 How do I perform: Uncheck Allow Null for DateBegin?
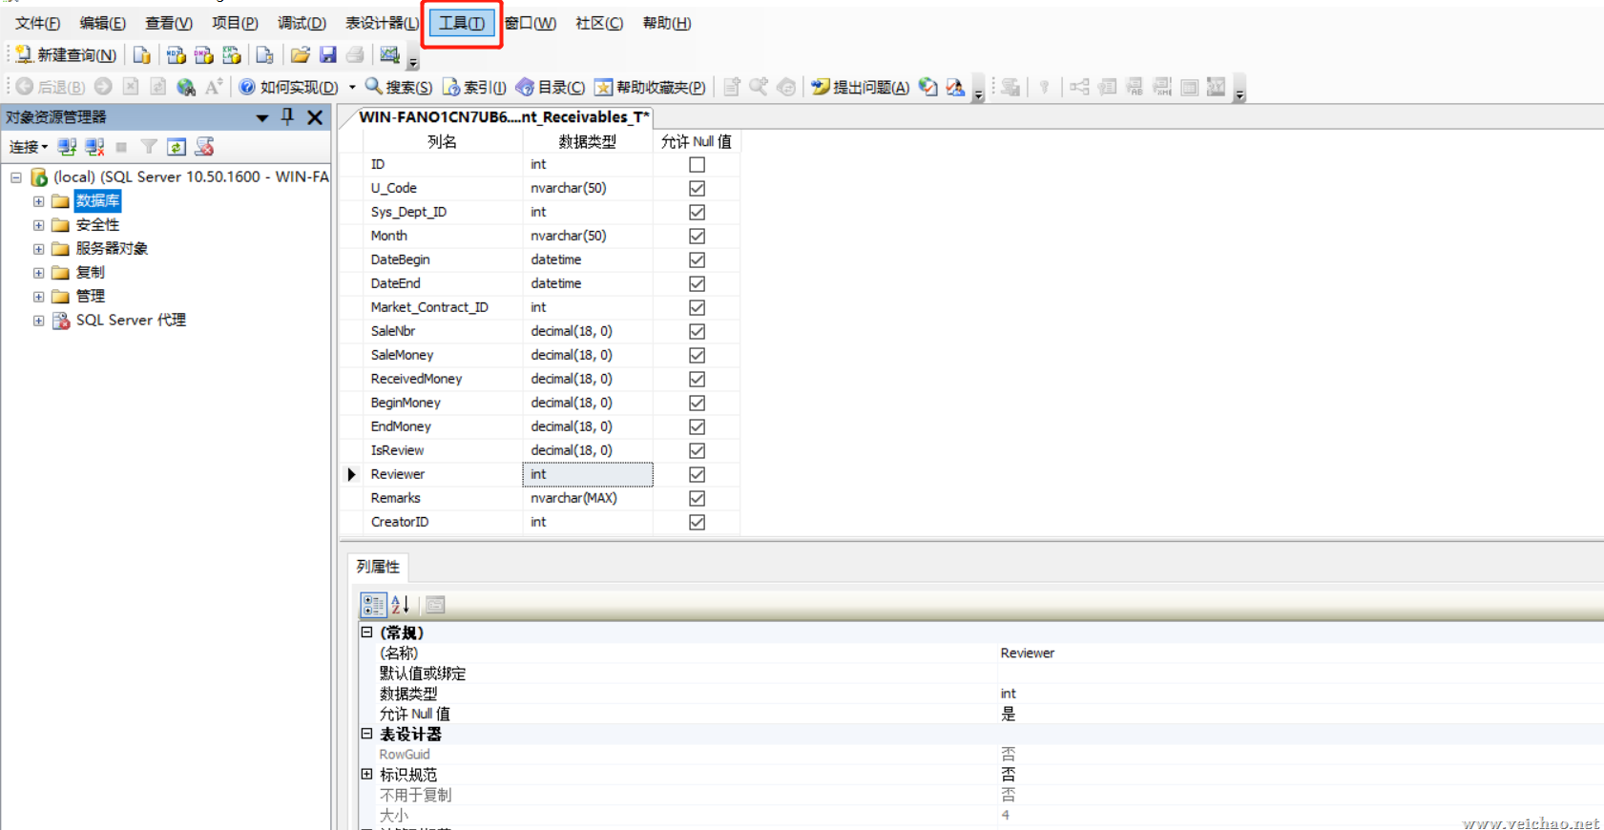coord(698,259)
